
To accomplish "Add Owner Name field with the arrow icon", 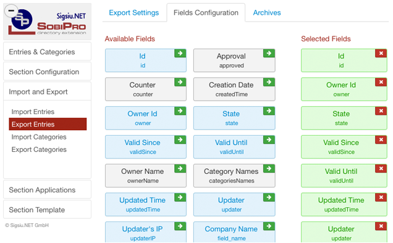I will [180, 168].
